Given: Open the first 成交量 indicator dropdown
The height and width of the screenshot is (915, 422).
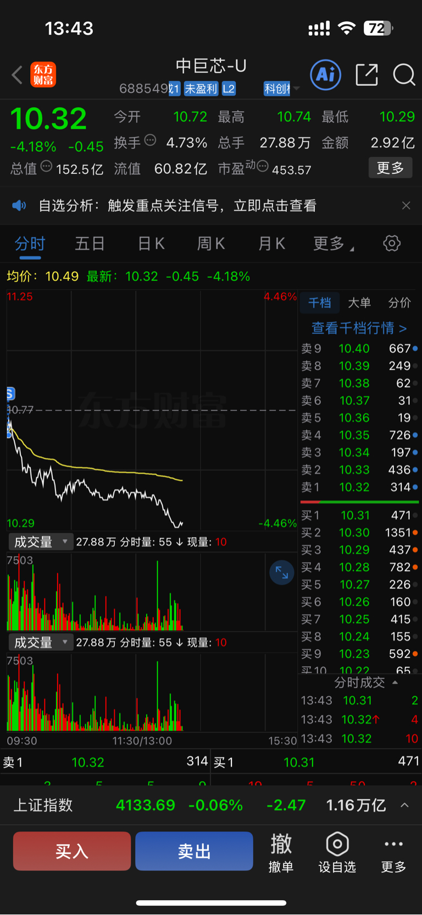Looking at the screenshot, I should 40,542.
